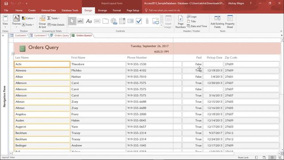
Task: Insert Page Numbers
Action: coord(181,22)
